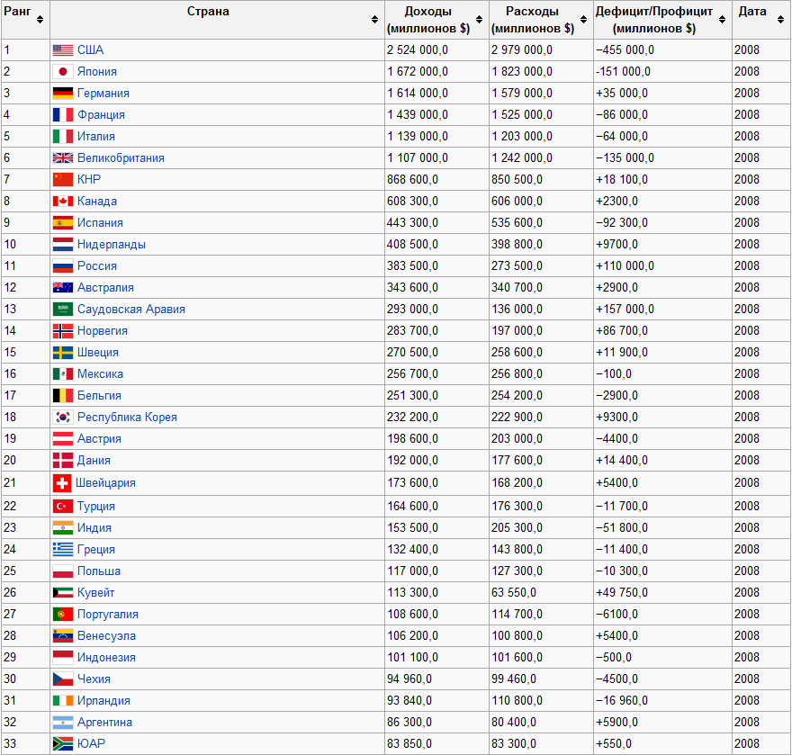Sort table by Ранг column arrows
This screenshot has width=792, height=755.
pyautogui.click(x=40, y=20)
